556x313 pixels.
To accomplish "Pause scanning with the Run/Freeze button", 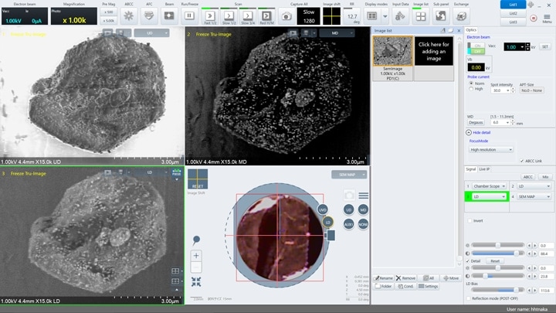I will (189, 15).
